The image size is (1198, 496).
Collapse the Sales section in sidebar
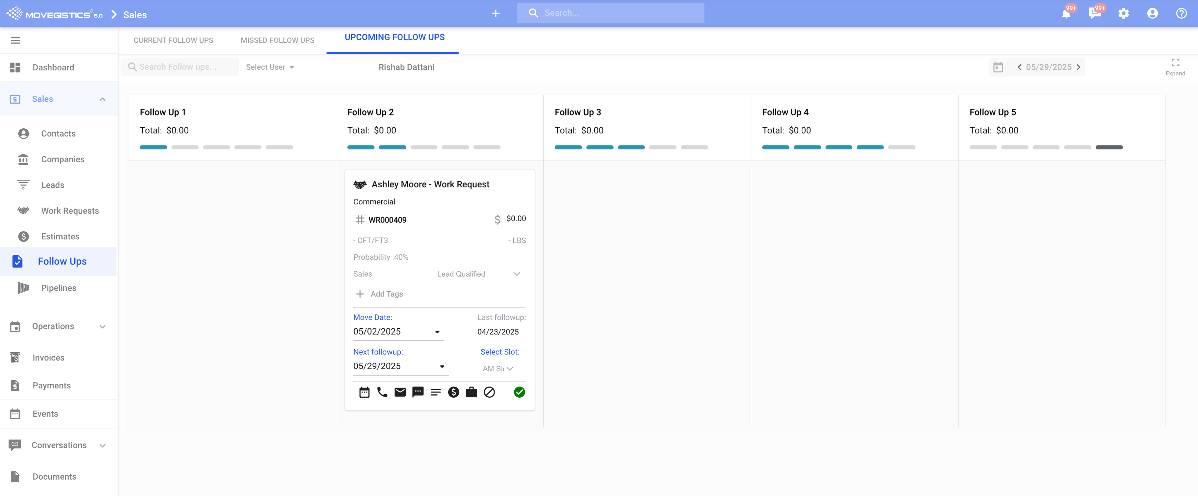pos(102,99)
